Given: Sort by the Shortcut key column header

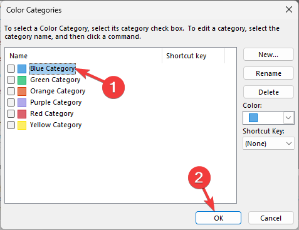Looking at the screenshot, I should 193,56.
